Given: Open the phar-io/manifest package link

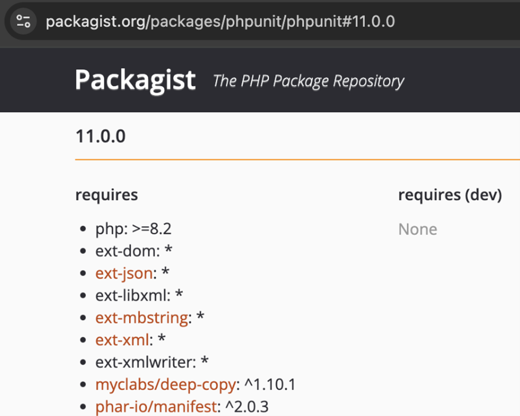Looking at the screenshot, I should pyautogui.click(x=156, y=407).
